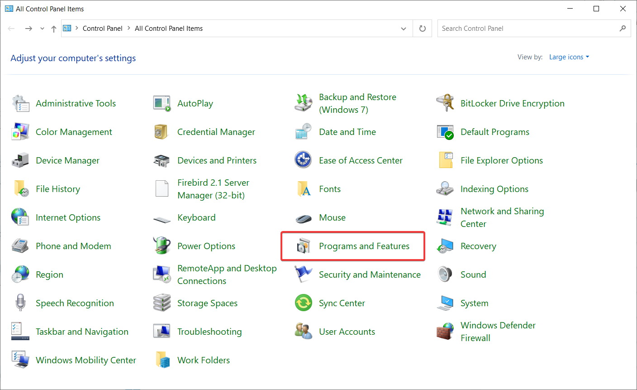
Task: Expand the chevron before Control Panel breadcrumb
Action: [x=77, y=28]
